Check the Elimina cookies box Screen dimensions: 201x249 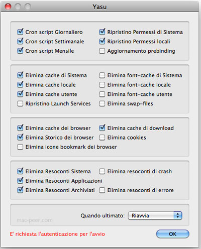click(102, 138)
